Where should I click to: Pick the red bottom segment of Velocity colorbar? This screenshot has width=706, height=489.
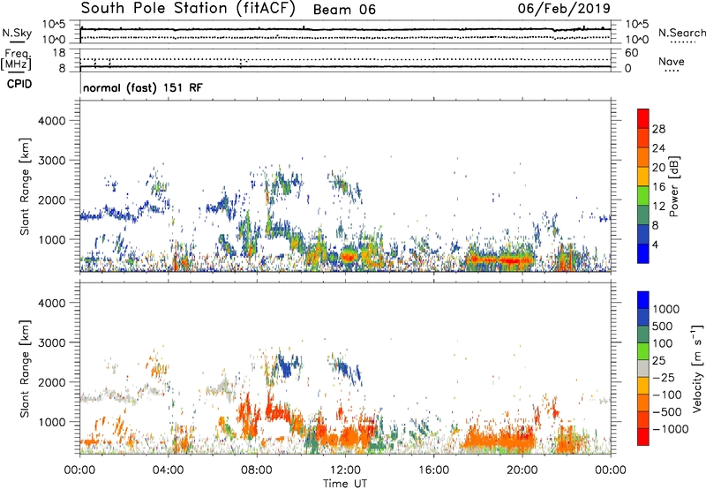pos(643,437)
